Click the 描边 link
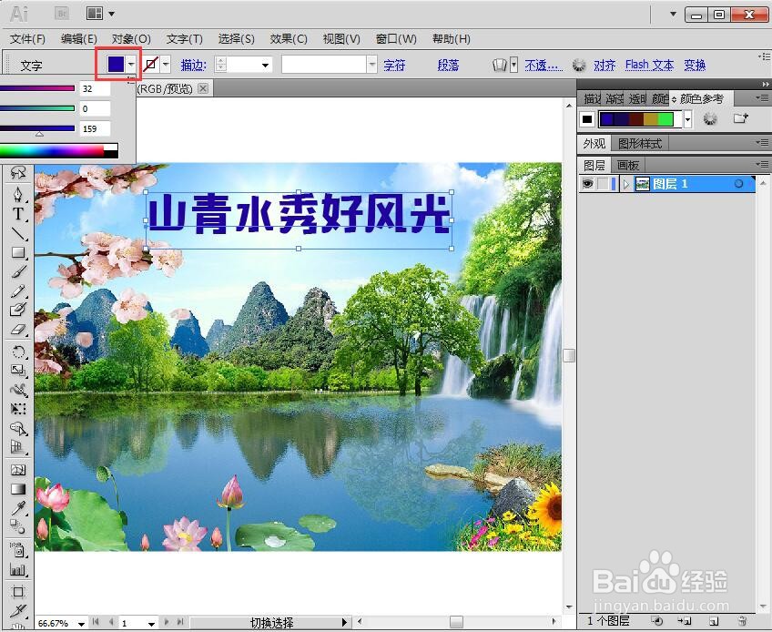772x632 pixels. coord(193,65)
